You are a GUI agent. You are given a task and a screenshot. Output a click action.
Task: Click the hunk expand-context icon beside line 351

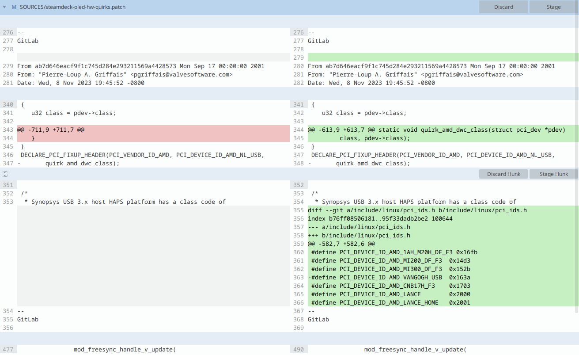(x=4, y=174)
